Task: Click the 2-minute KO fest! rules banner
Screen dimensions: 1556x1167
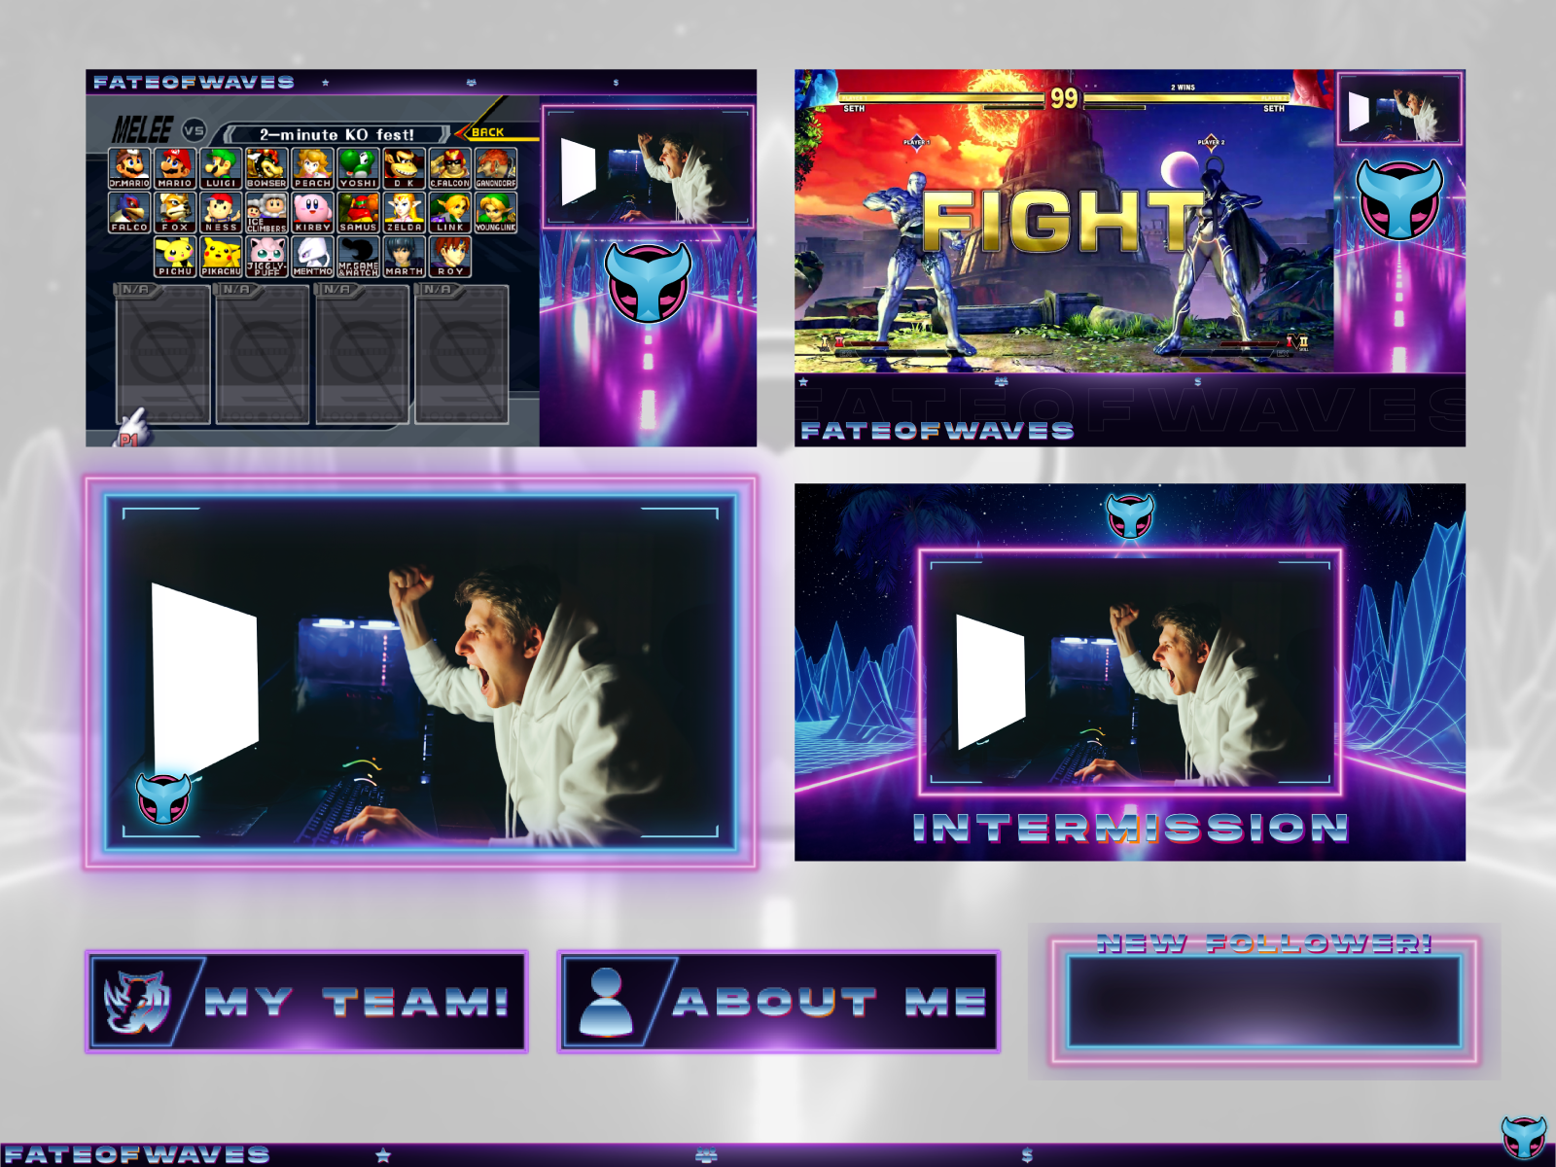Action: pos(336,134)
